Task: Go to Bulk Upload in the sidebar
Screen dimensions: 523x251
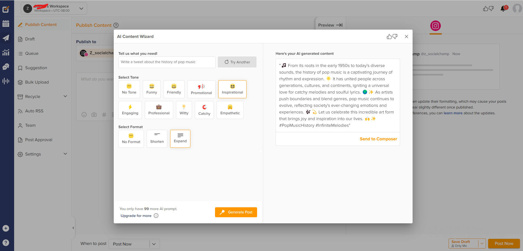Action: (37, 82)
